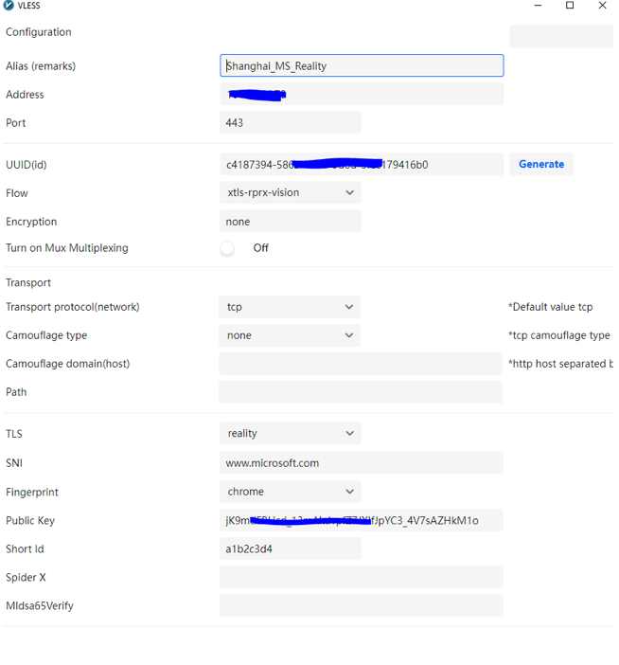Maximize the VLESS window

tap(570, 6)
